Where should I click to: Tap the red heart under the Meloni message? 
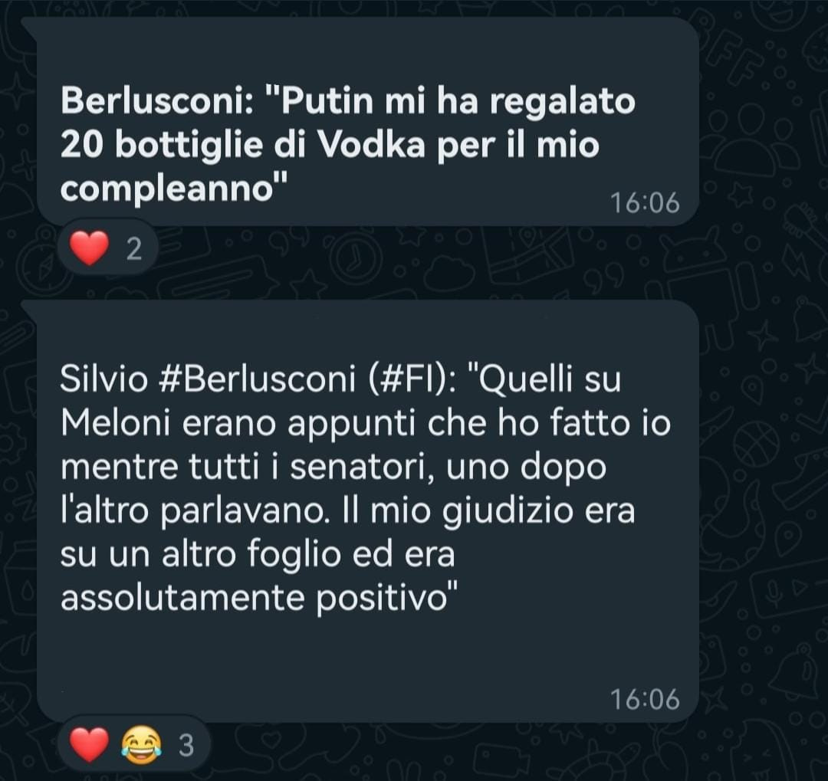tap(89, 744)
